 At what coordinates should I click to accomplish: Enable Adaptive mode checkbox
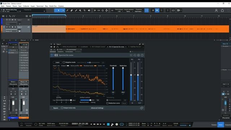64,62
